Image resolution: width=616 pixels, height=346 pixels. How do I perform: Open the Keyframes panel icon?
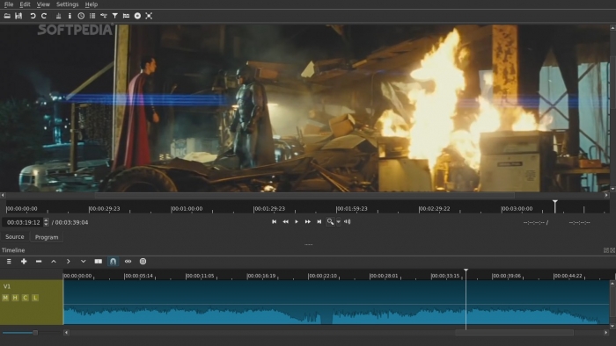coord(126,16)
